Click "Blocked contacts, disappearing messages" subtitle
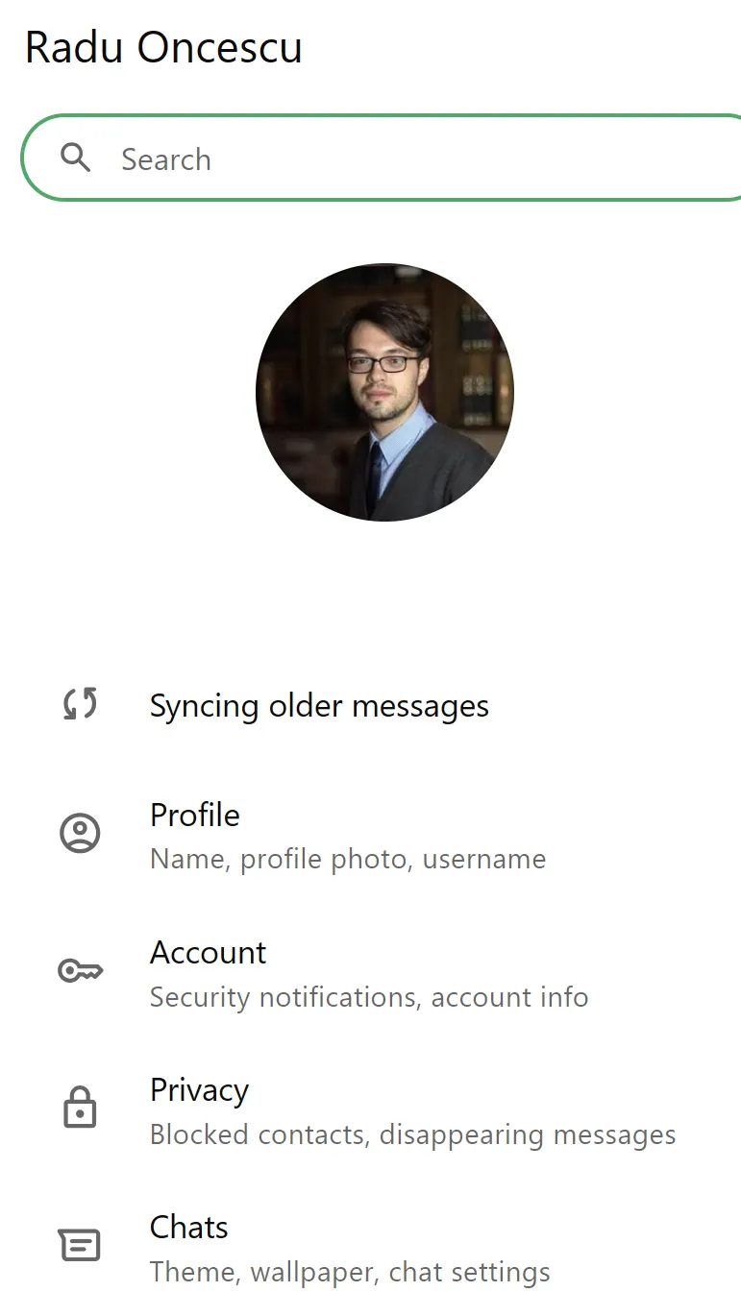 pos(413,1134)
